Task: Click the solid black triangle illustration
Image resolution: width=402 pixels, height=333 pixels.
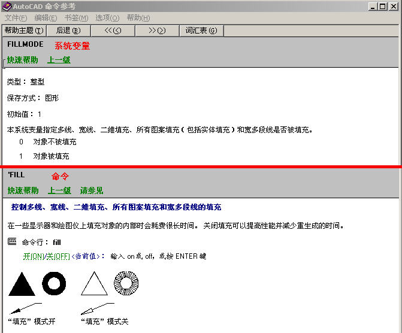Action: [x=22, y=284]
